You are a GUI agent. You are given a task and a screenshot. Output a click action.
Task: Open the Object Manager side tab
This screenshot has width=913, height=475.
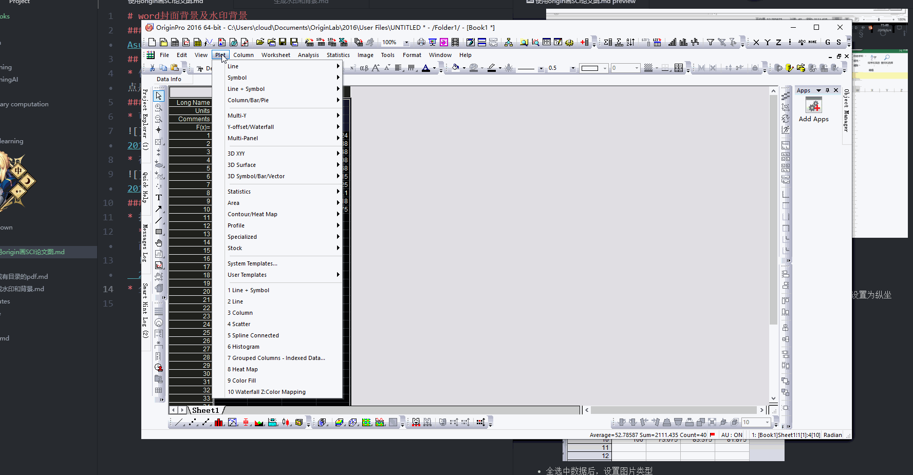[846, 110]
